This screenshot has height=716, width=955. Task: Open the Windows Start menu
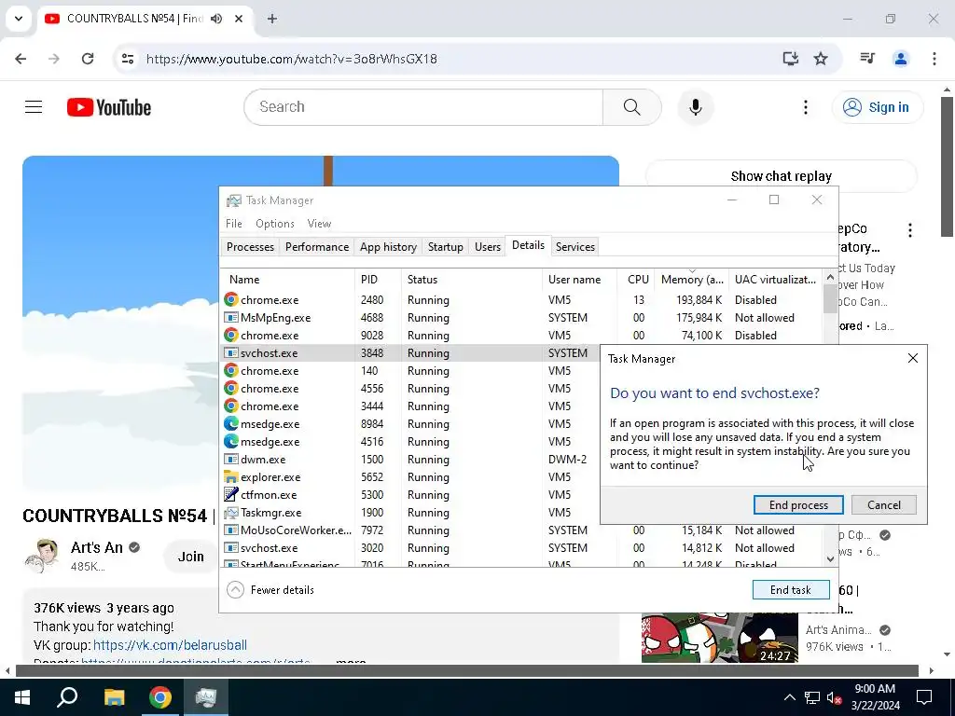click(22, 697)
